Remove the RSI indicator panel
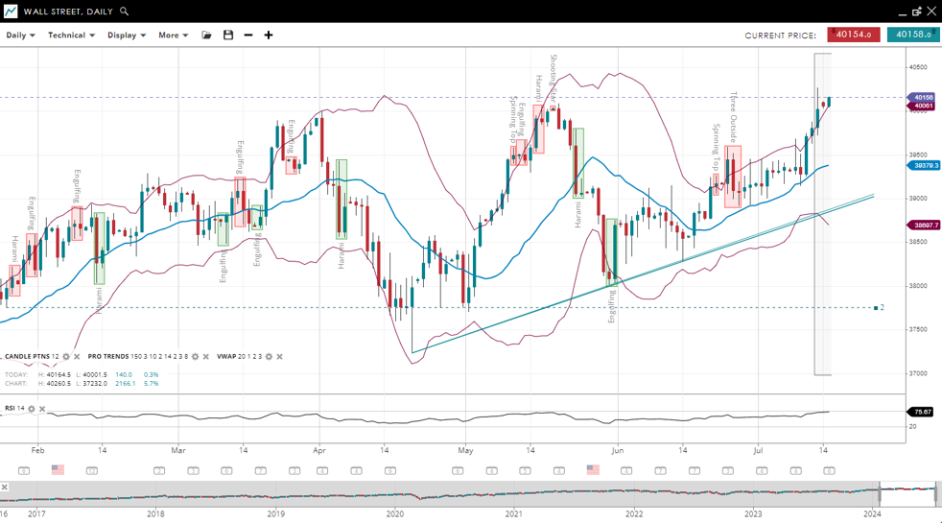This screenshot has width=942, height=523. [x=42, y=409]
